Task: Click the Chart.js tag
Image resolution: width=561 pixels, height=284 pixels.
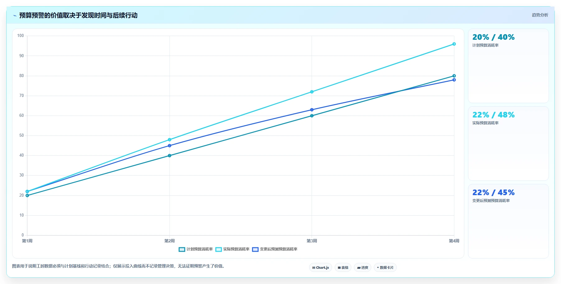Action: 321,268
